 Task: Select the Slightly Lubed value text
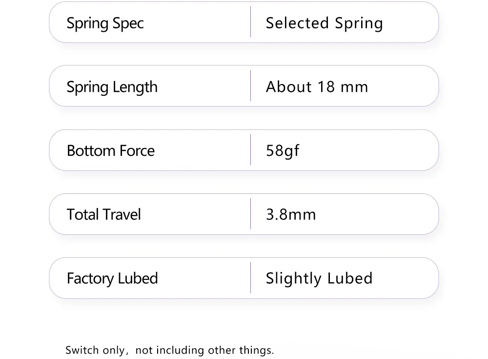point(319,278)
